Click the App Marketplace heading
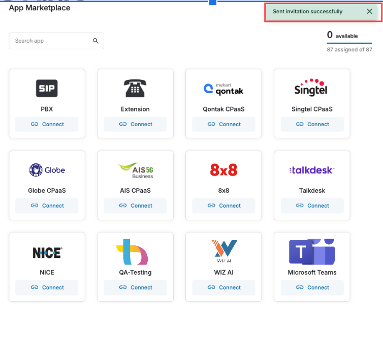The image size is (383, 350). click(40, 8)
